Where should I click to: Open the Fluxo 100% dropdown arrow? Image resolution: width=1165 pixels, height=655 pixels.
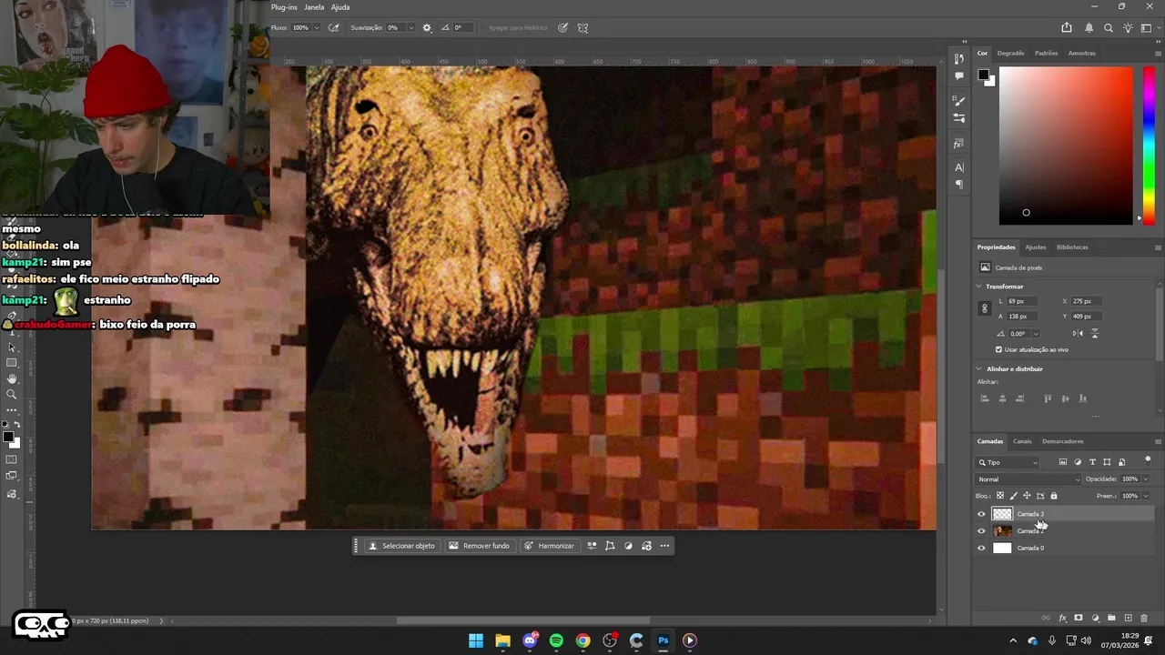[317, 27]
